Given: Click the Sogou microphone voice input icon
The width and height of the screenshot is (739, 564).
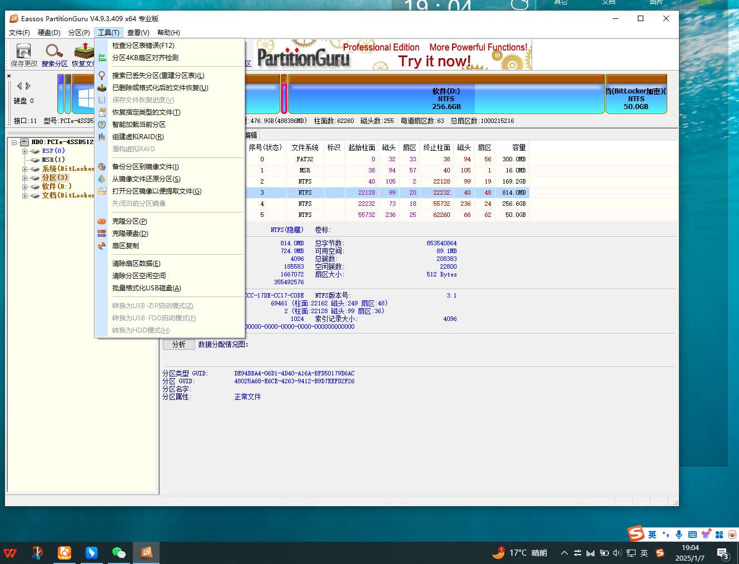Looking at the screenshot, I should (679, 535).
